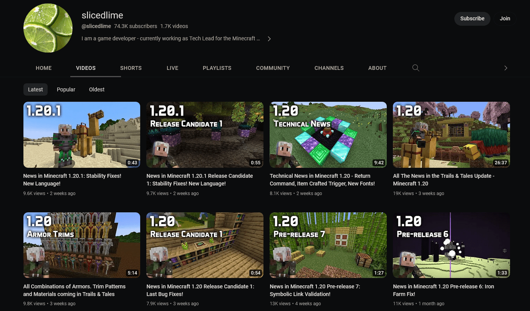Open the 1.20 Pre-release 6 thumbnail
Screen dimensions: 530x311
452,245
